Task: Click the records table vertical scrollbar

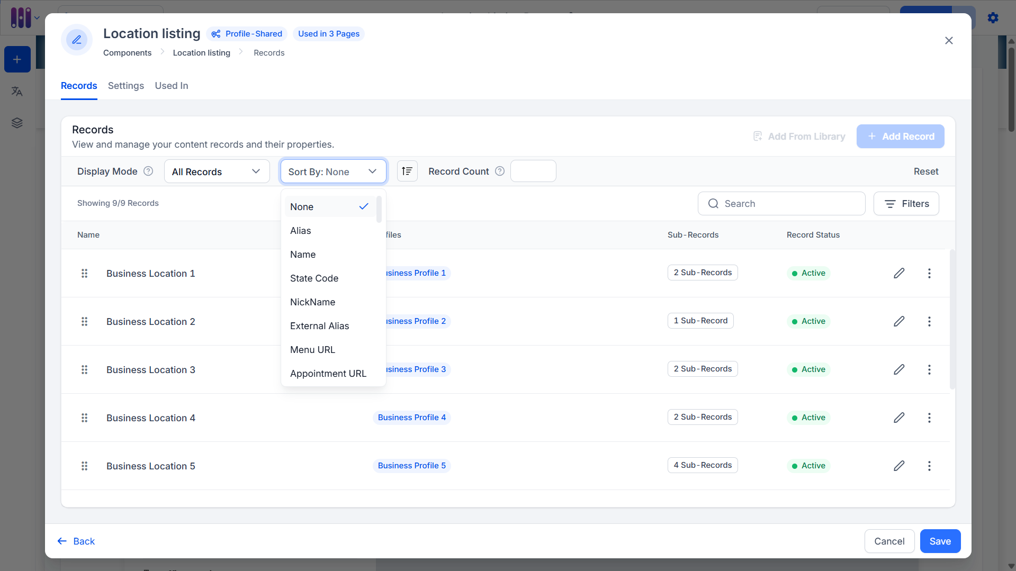Action: pos(952,319)
